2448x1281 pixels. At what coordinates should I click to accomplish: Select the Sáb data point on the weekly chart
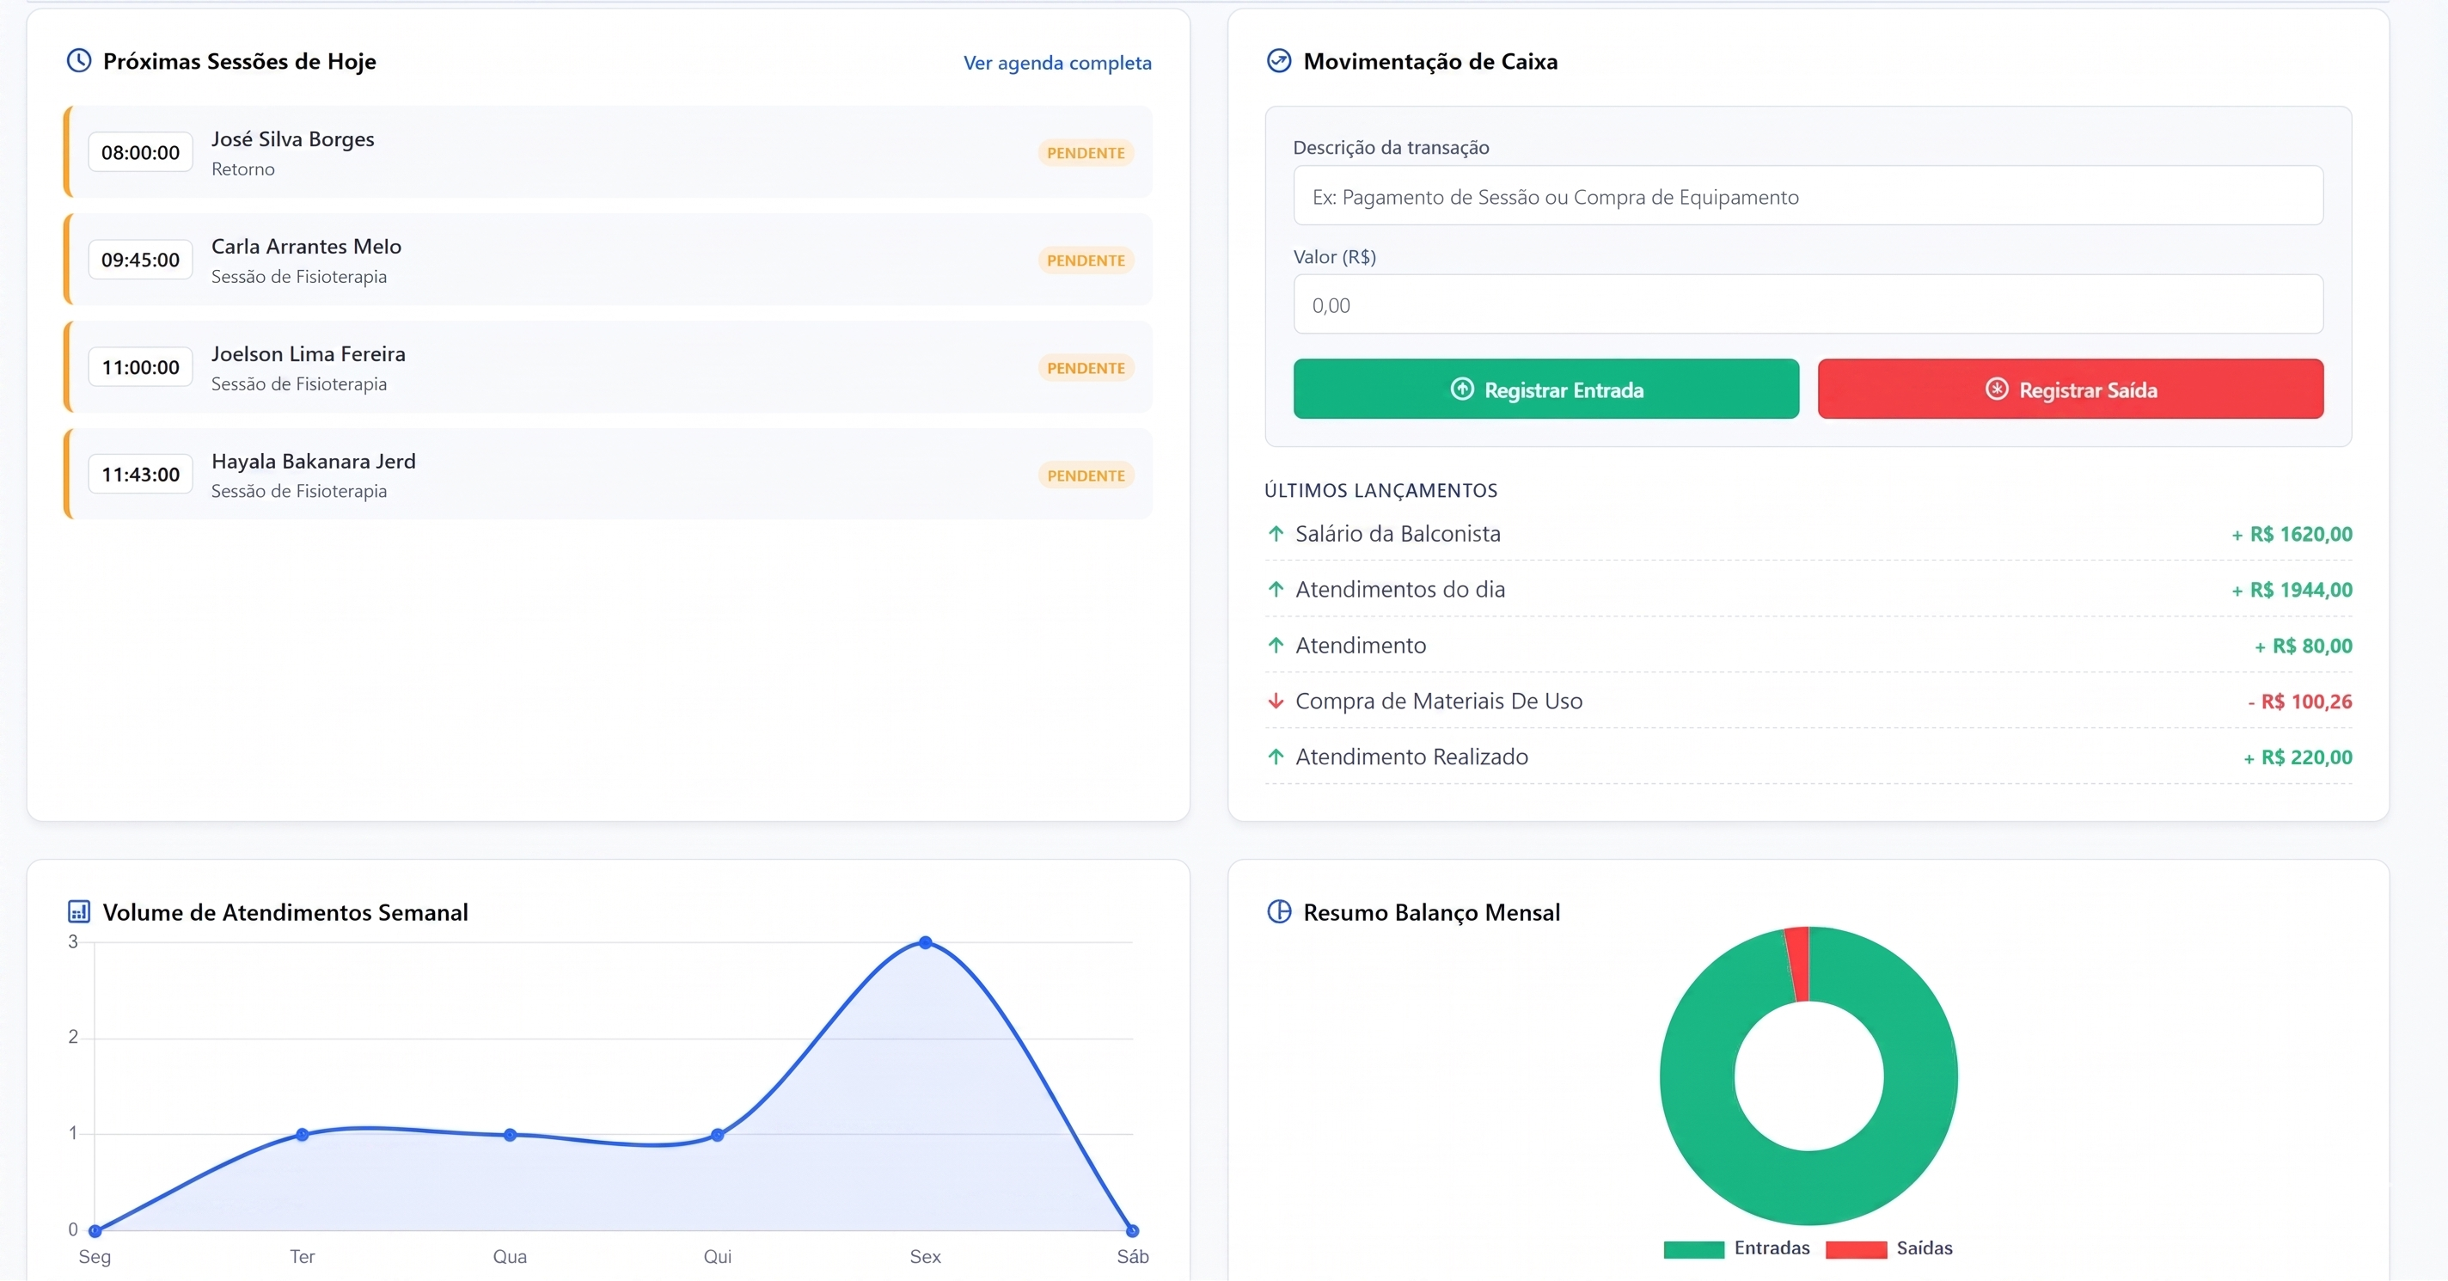coord(1132,1229)
